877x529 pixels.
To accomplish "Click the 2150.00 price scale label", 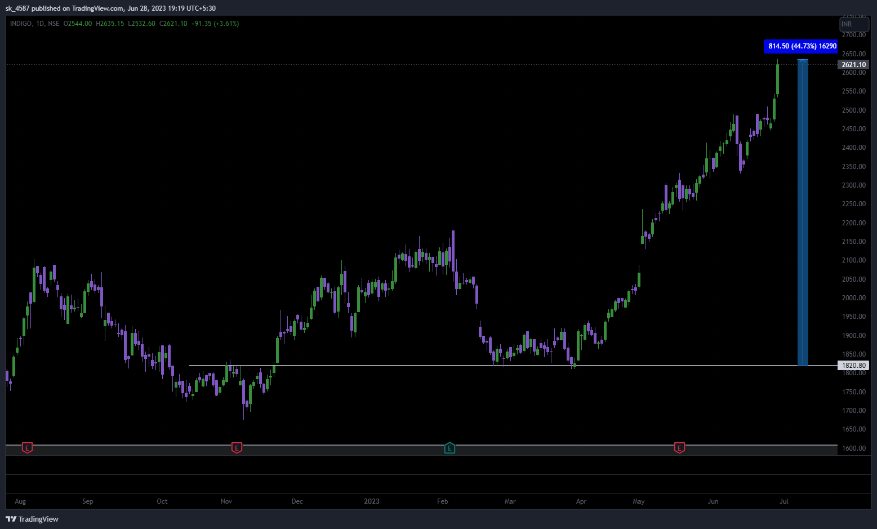I will (x=854, y=242).
